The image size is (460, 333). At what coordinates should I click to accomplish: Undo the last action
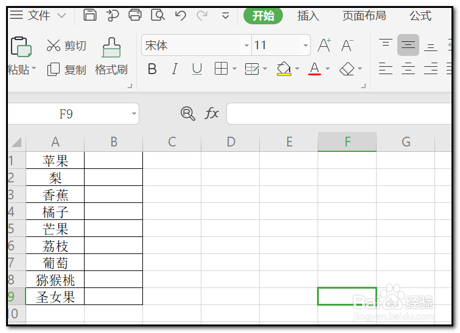coord(180,15)
